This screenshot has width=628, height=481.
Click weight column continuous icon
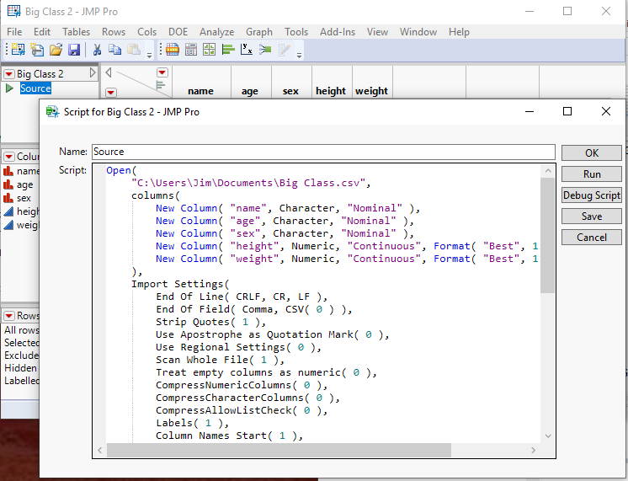[x=8, y=225]
